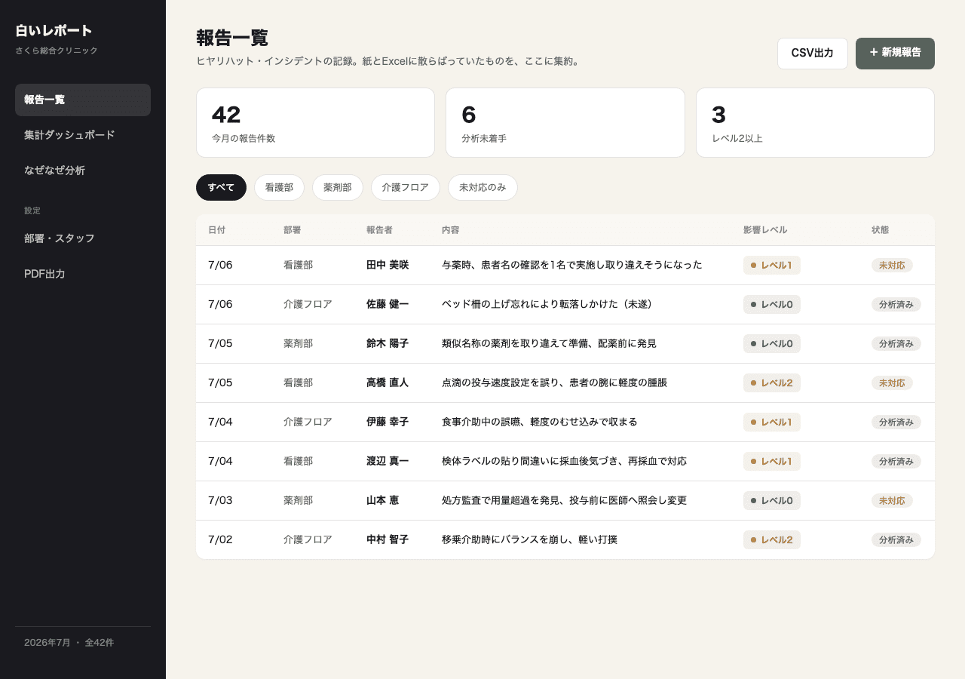Click the 分析未着手 card showing 6
Image resolution: width=965 pixels, height=679 pixels.
[x=565, y=123]
